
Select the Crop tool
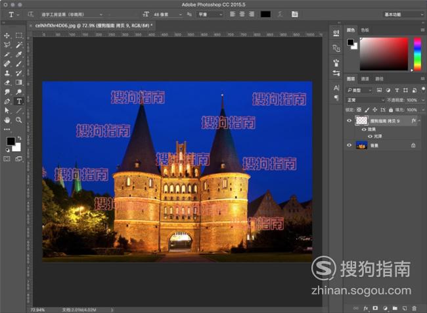point(7,55)
